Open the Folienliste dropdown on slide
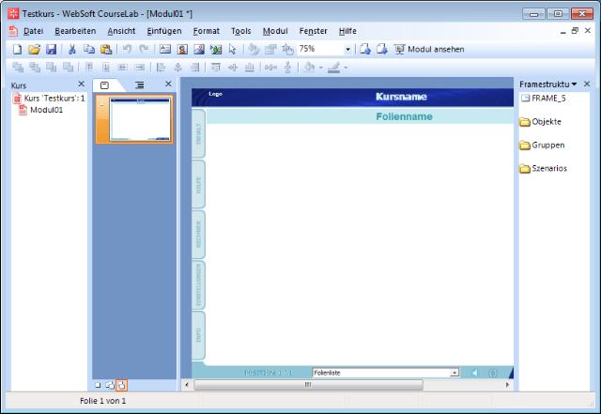The image size is (601, 414). (x=455, y=373)
